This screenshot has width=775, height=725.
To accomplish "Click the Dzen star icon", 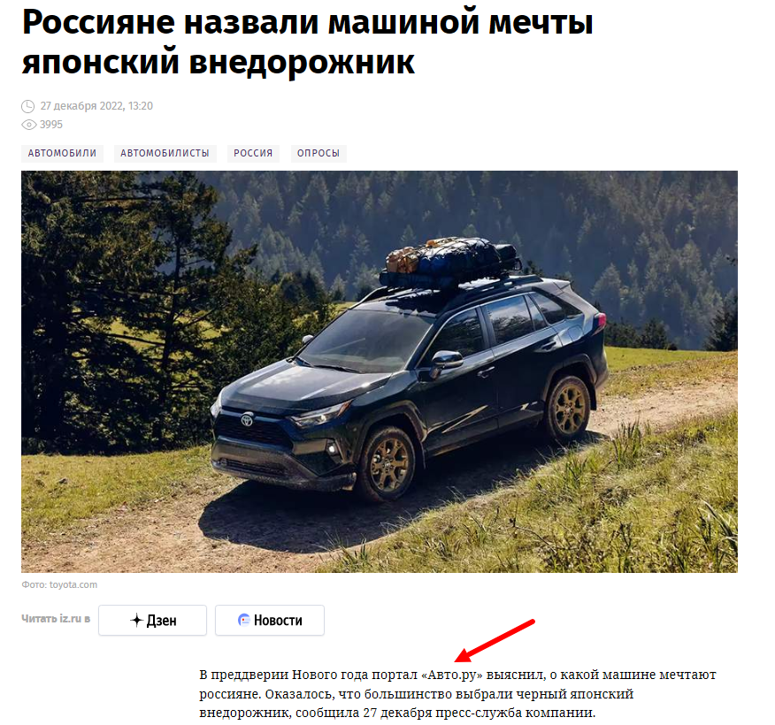I will pyautogui.click(x=136, y=621).
